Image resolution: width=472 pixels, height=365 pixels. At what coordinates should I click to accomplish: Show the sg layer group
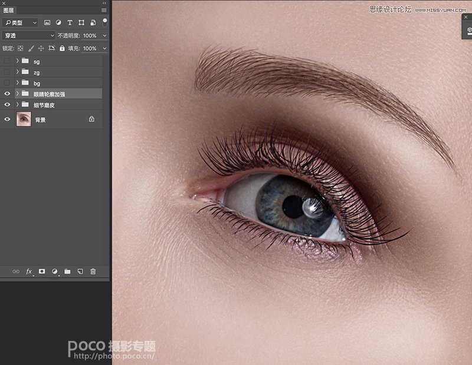coord(7,61)
